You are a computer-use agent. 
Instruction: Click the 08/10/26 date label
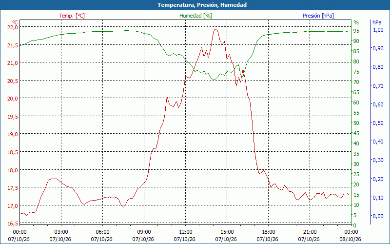click(x=350, y=239)
